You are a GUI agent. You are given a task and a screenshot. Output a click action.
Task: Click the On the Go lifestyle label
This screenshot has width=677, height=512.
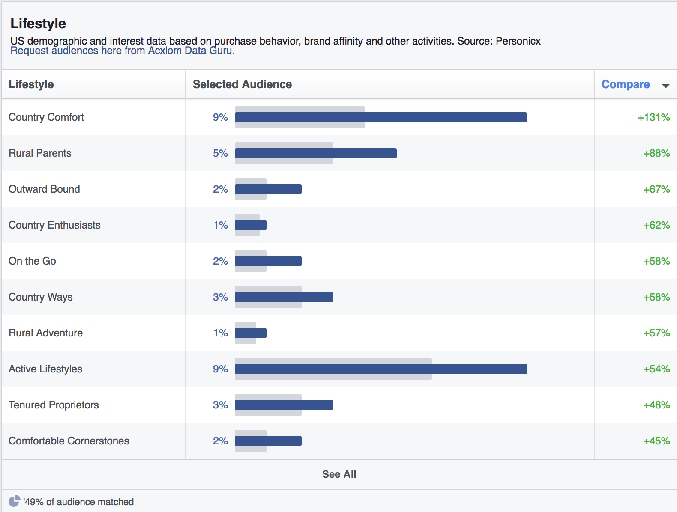click(x=32, y=261)
